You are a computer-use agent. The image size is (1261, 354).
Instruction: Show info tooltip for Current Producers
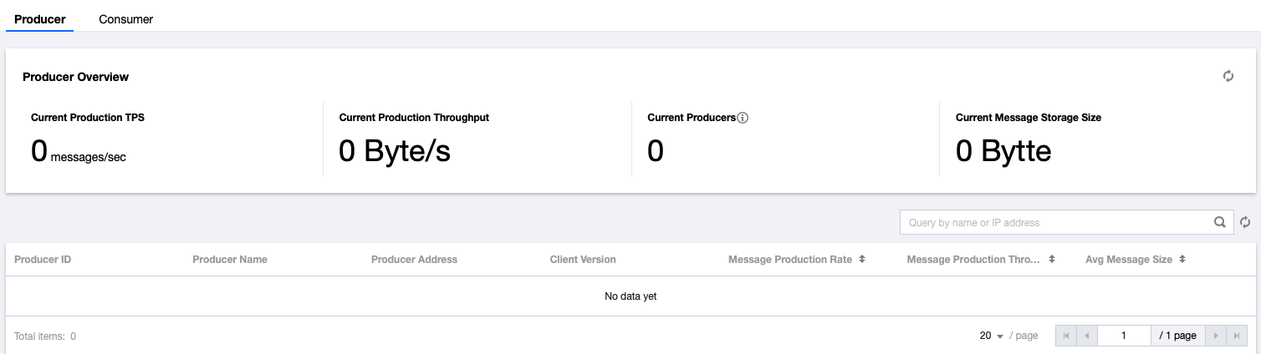coord(743,118)
